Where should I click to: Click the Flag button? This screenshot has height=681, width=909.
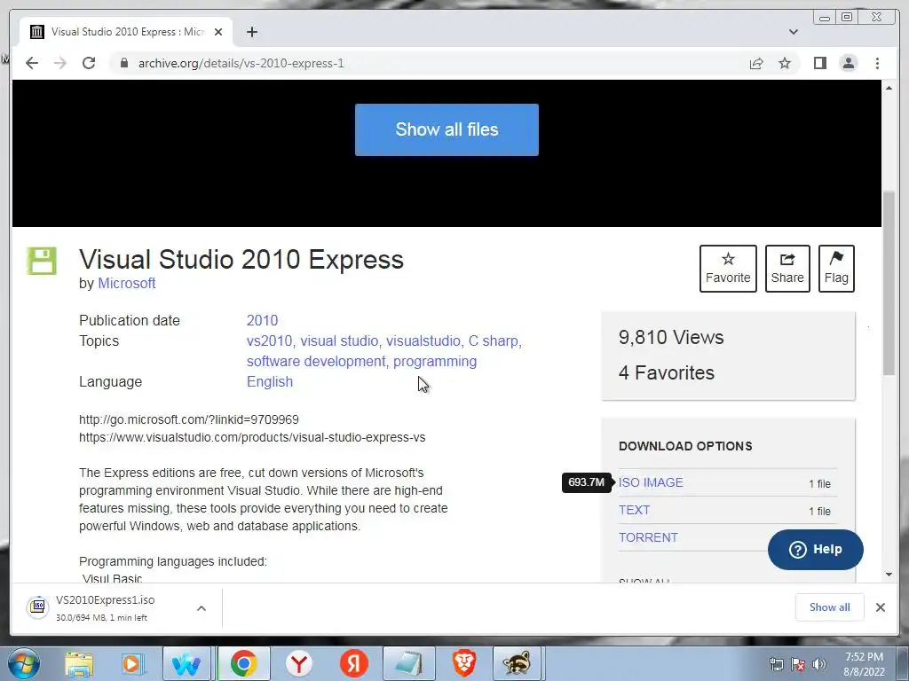click(836, 269)
